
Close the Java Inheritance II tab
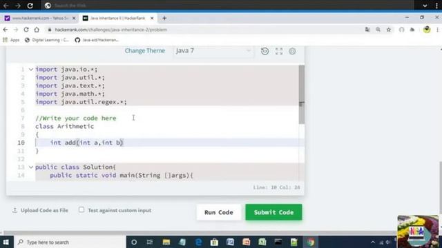click(x=152, y=19)
